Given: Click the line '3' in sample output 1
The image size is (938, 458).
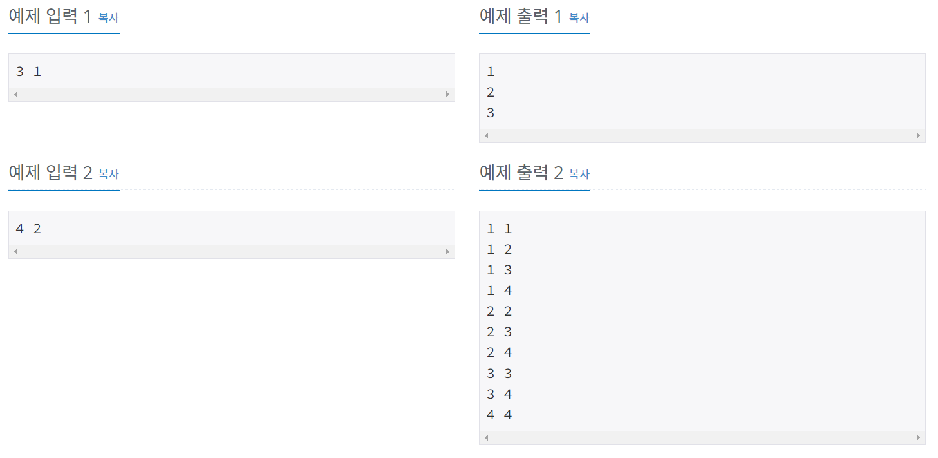Looking at the screenshot, I should pos(490,112).
